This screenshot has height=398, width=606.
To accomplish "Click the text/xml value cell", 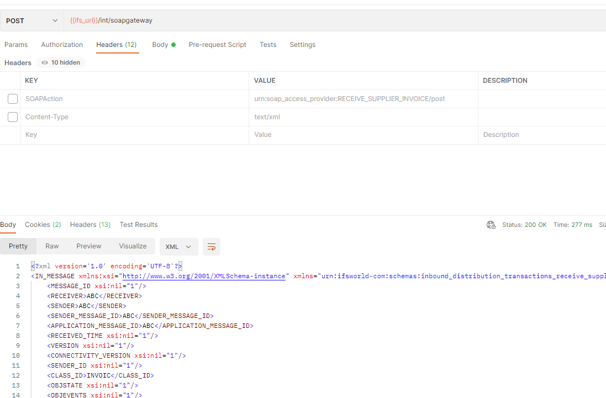I will (363, 117).
